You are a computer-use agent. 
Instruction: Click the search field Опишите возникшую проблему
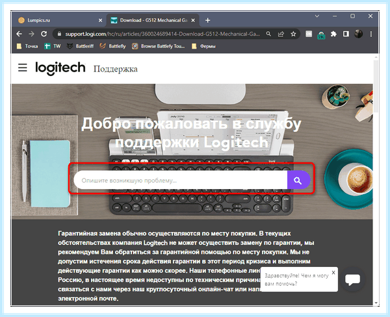(x=181, y=180)
